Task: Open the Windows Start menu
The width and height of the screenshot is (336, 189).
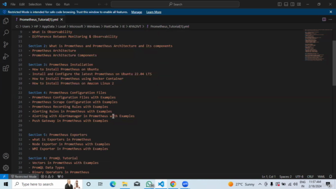Action: tap(6, 184)
